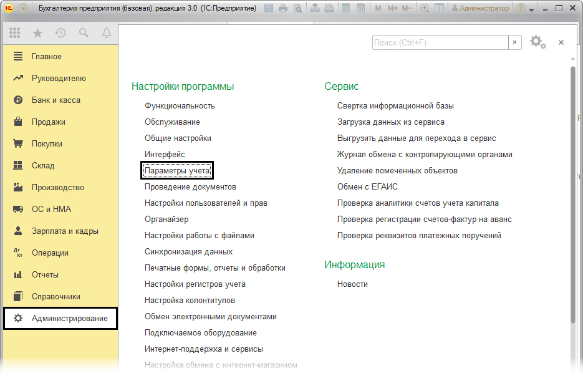Open Notifications bell icon
The image size is (583, 376).
click(x=107, y=33)
